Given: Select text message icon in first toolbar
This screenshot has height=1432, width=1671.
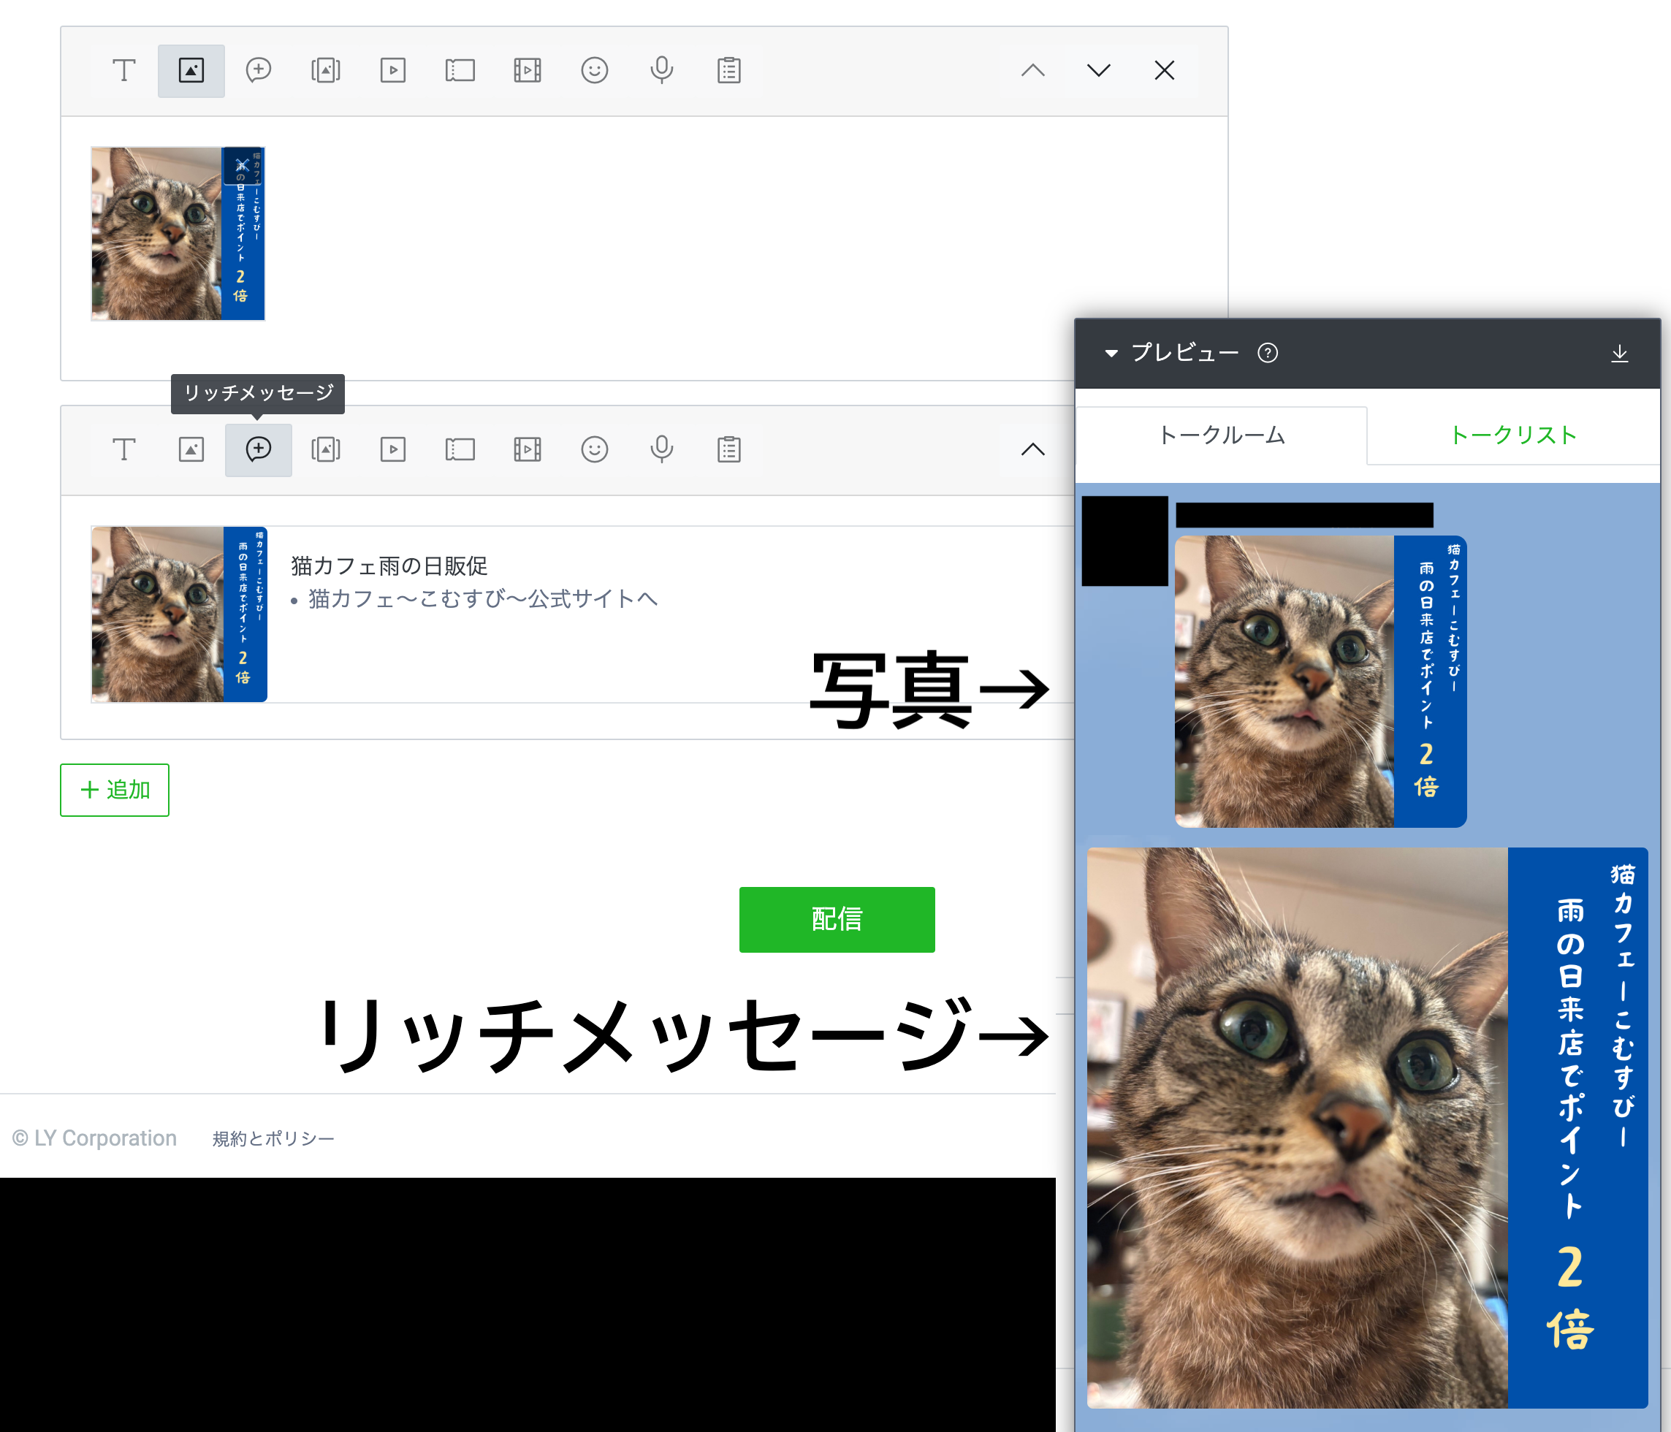Looking at the screenshot, I should [123, 71].
